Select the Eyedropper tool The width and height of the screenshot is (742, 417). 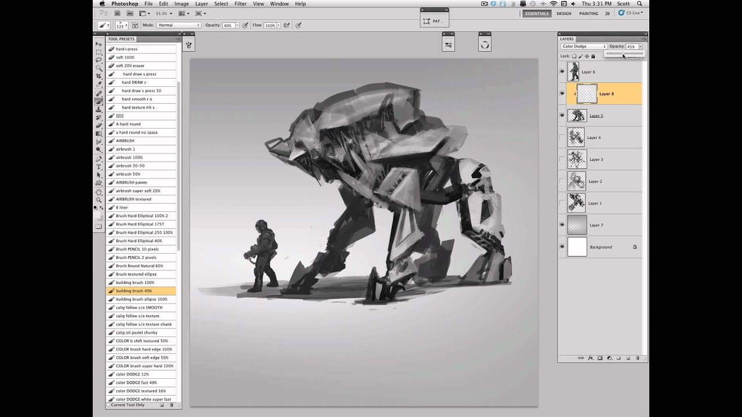(99, 84)
